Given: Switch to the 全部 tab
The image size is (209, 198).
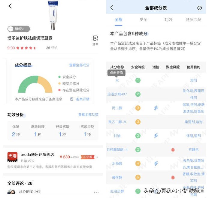Looking at the screenshot, I should click(118, 20).
